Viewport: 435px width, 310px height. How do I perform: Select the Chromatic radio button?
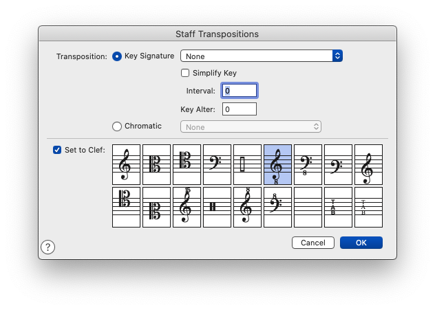tap(116, 126)
